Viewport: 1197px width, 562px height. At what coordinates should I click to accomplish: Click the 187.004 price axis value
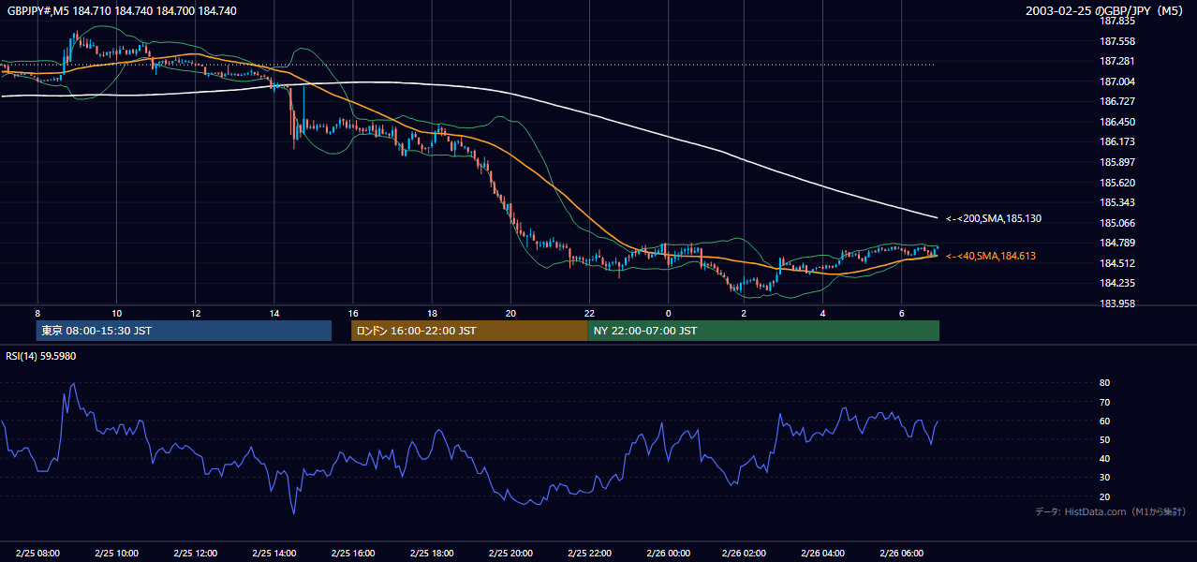coord(1116,81)
